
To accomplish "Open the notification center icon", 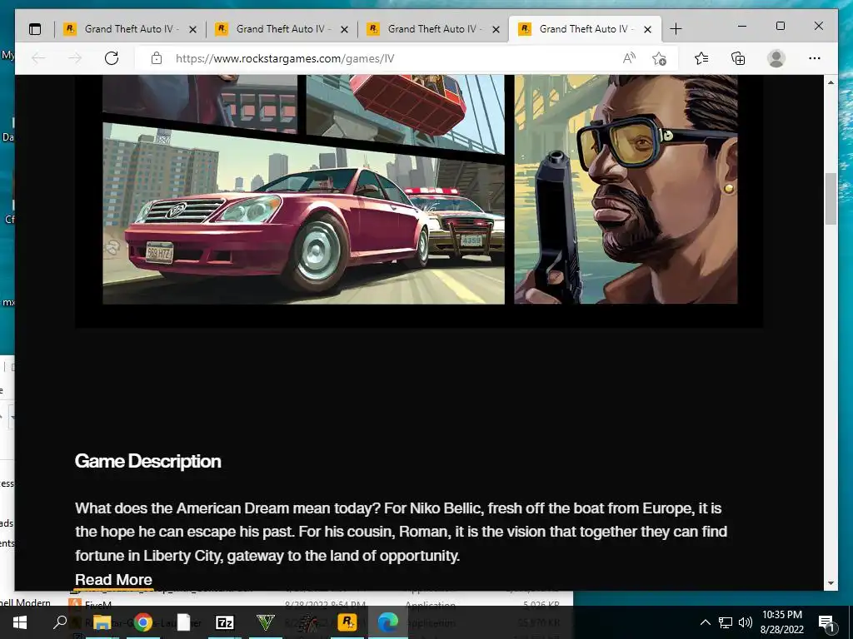I will 826,622.
